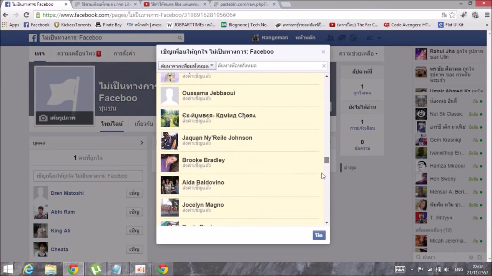Show hidden tray icons arrow
This screenshot has width=492, height=276.
[x=412, y=269]
